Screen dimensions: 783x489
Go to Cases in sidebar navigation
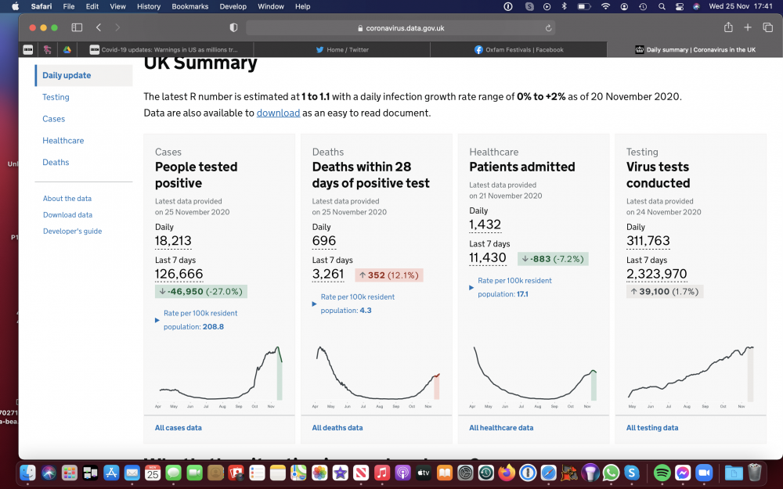[53, 119]
